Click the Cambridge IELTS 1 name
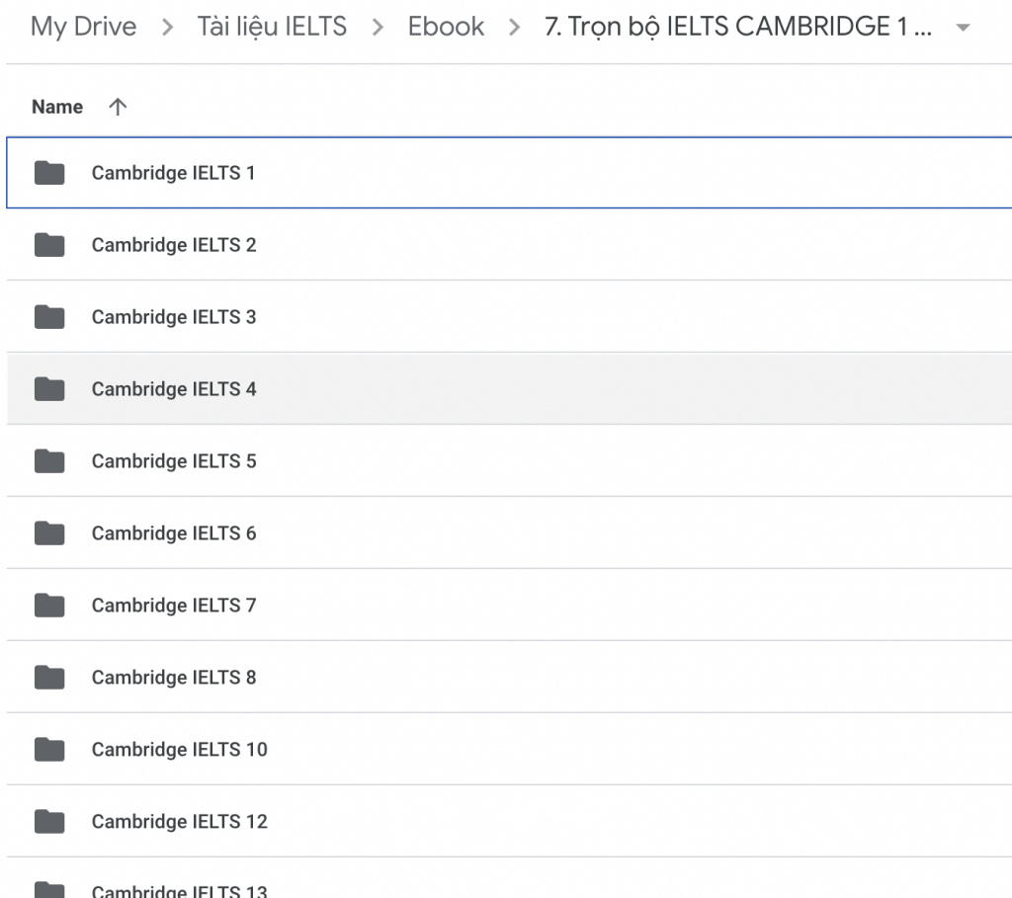The height and width of the screenshot is (898, 1012). tap(173, 173)
